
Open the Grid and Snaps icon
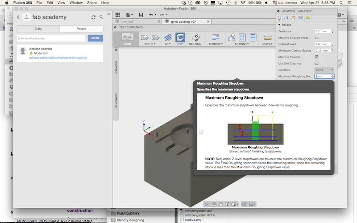[251, 204]
